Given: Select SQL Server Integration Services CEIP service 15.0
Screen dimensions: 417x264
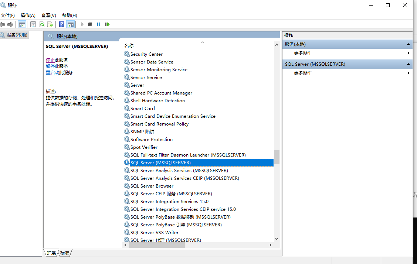Looking at the screenshot, I should pyautogui.click(x=183, y=209).
